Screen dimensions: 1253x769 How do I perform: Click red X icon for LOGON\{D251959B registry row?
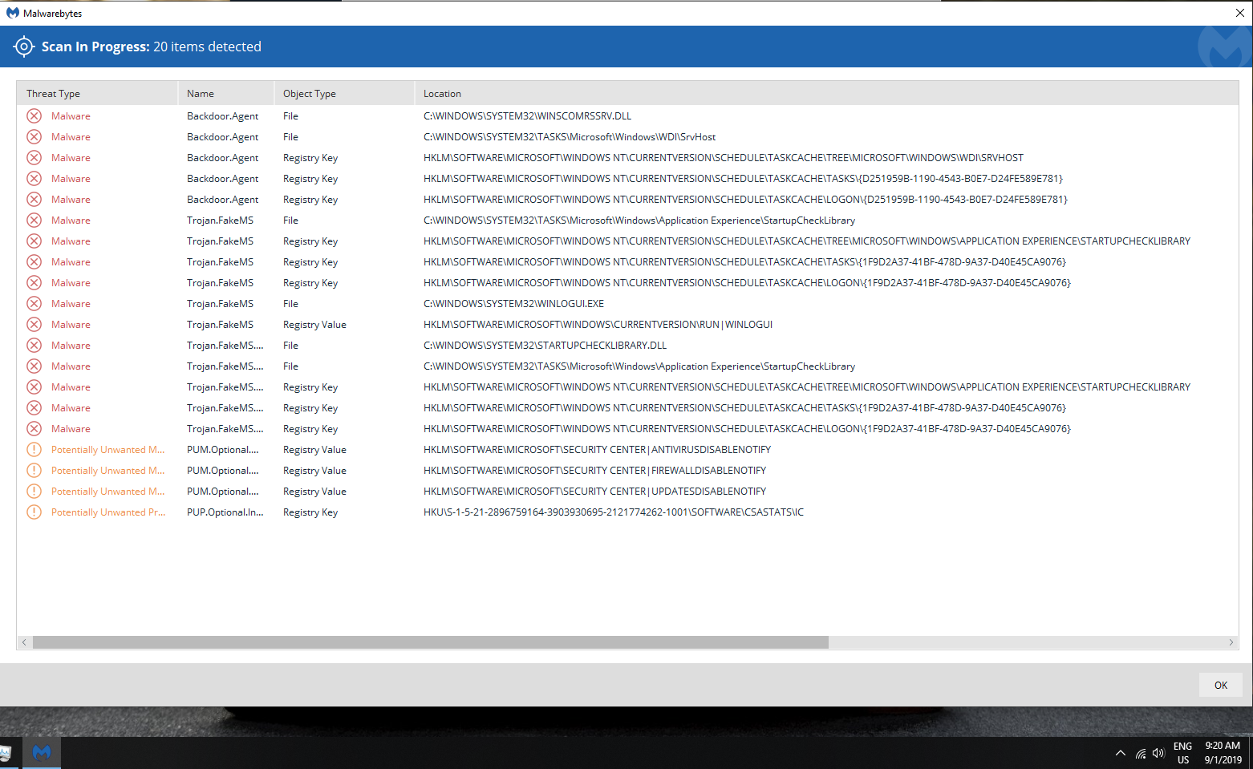[x=34, y=200]
